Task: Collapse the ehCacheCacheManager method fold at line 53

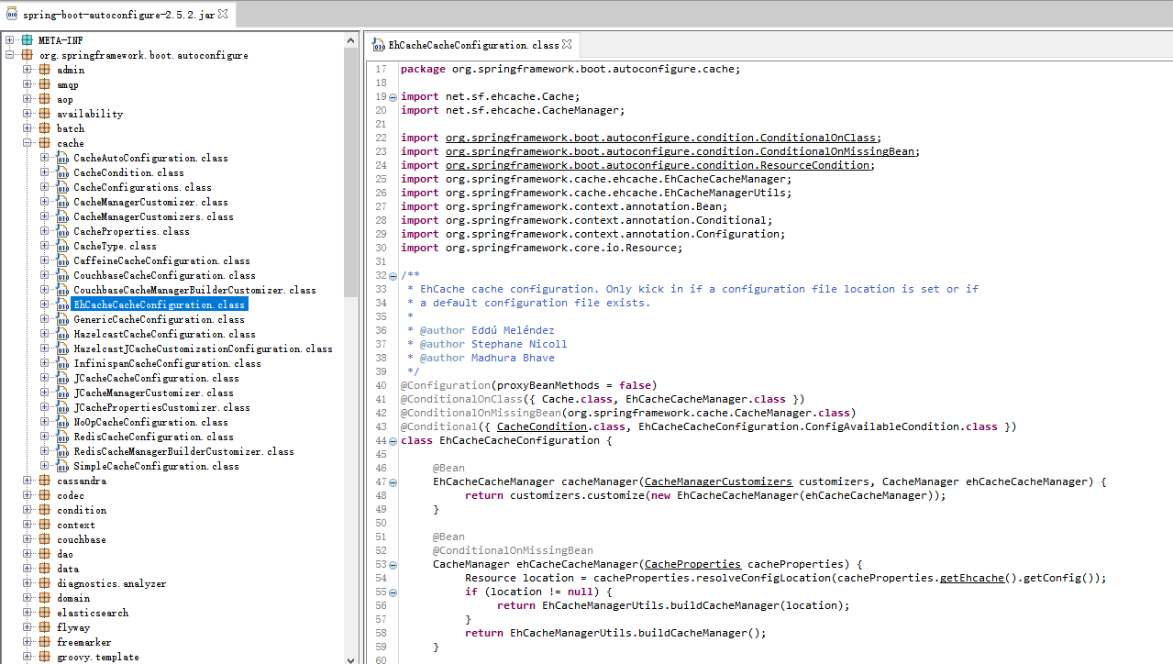Action: tap(393, 564)
